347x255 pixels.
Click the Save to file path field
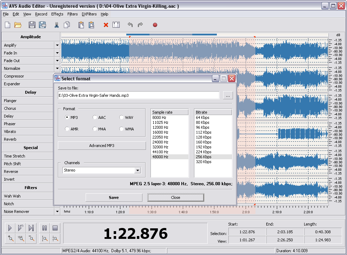(x=139, y=95)
